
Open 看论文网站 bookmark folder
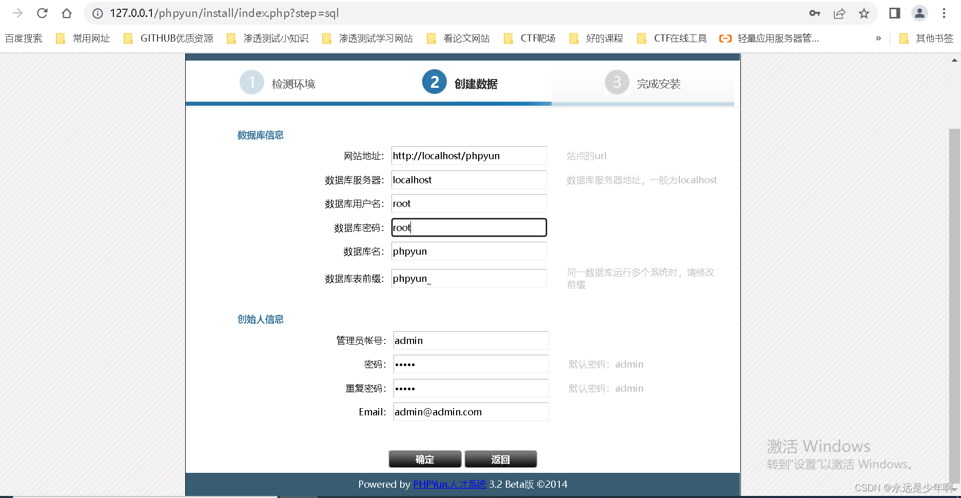(x=458, y=39)
